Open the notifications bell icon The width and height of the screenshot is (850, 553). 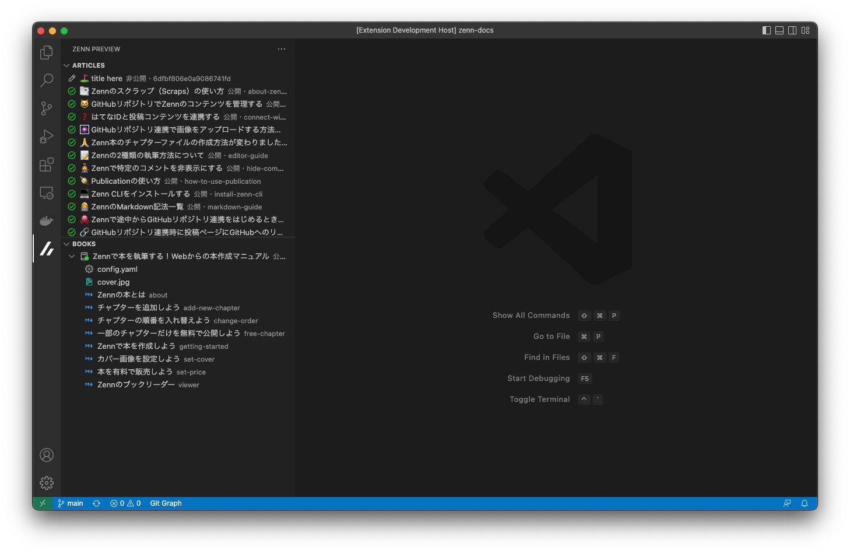click(x=805, y=503)
